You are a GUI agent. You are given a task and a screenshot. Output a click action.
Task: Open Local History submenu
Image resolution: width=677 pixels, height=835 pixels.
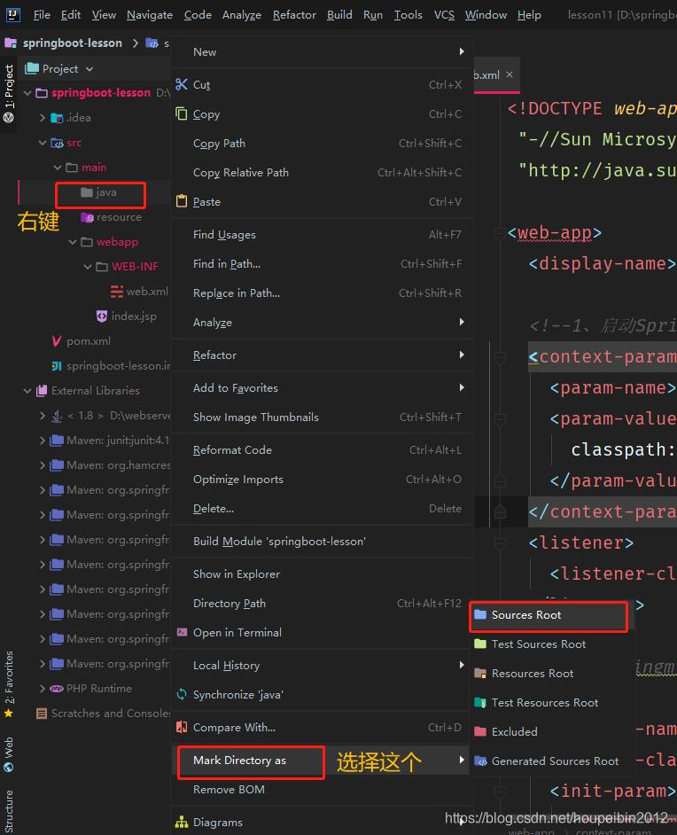pyautogui.click(x=323, y=665)
